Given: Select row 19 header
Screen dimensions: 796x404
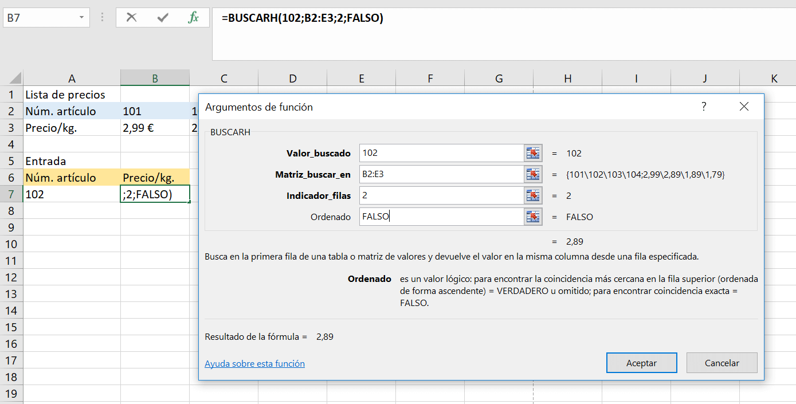Looking at the screenshot, I should click(x=11, y=394).
